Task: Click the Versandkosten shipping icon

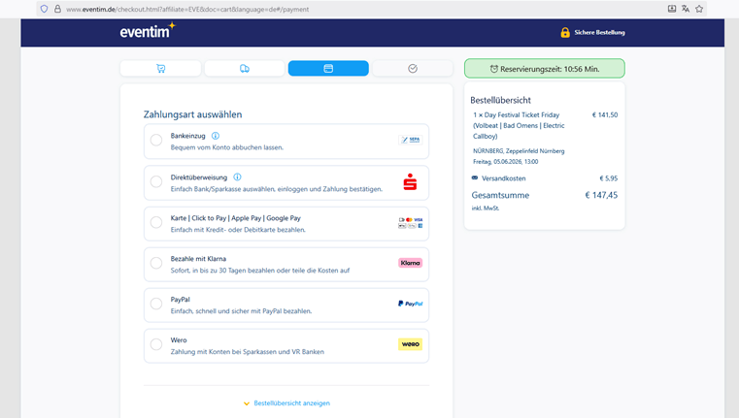Action: click(x=475, y=177)
